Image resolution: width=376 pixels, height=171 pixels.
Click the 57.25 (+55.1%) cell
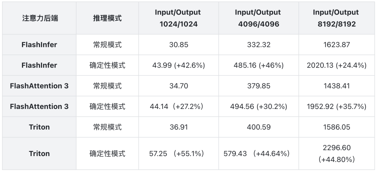(x=178, y=153)
